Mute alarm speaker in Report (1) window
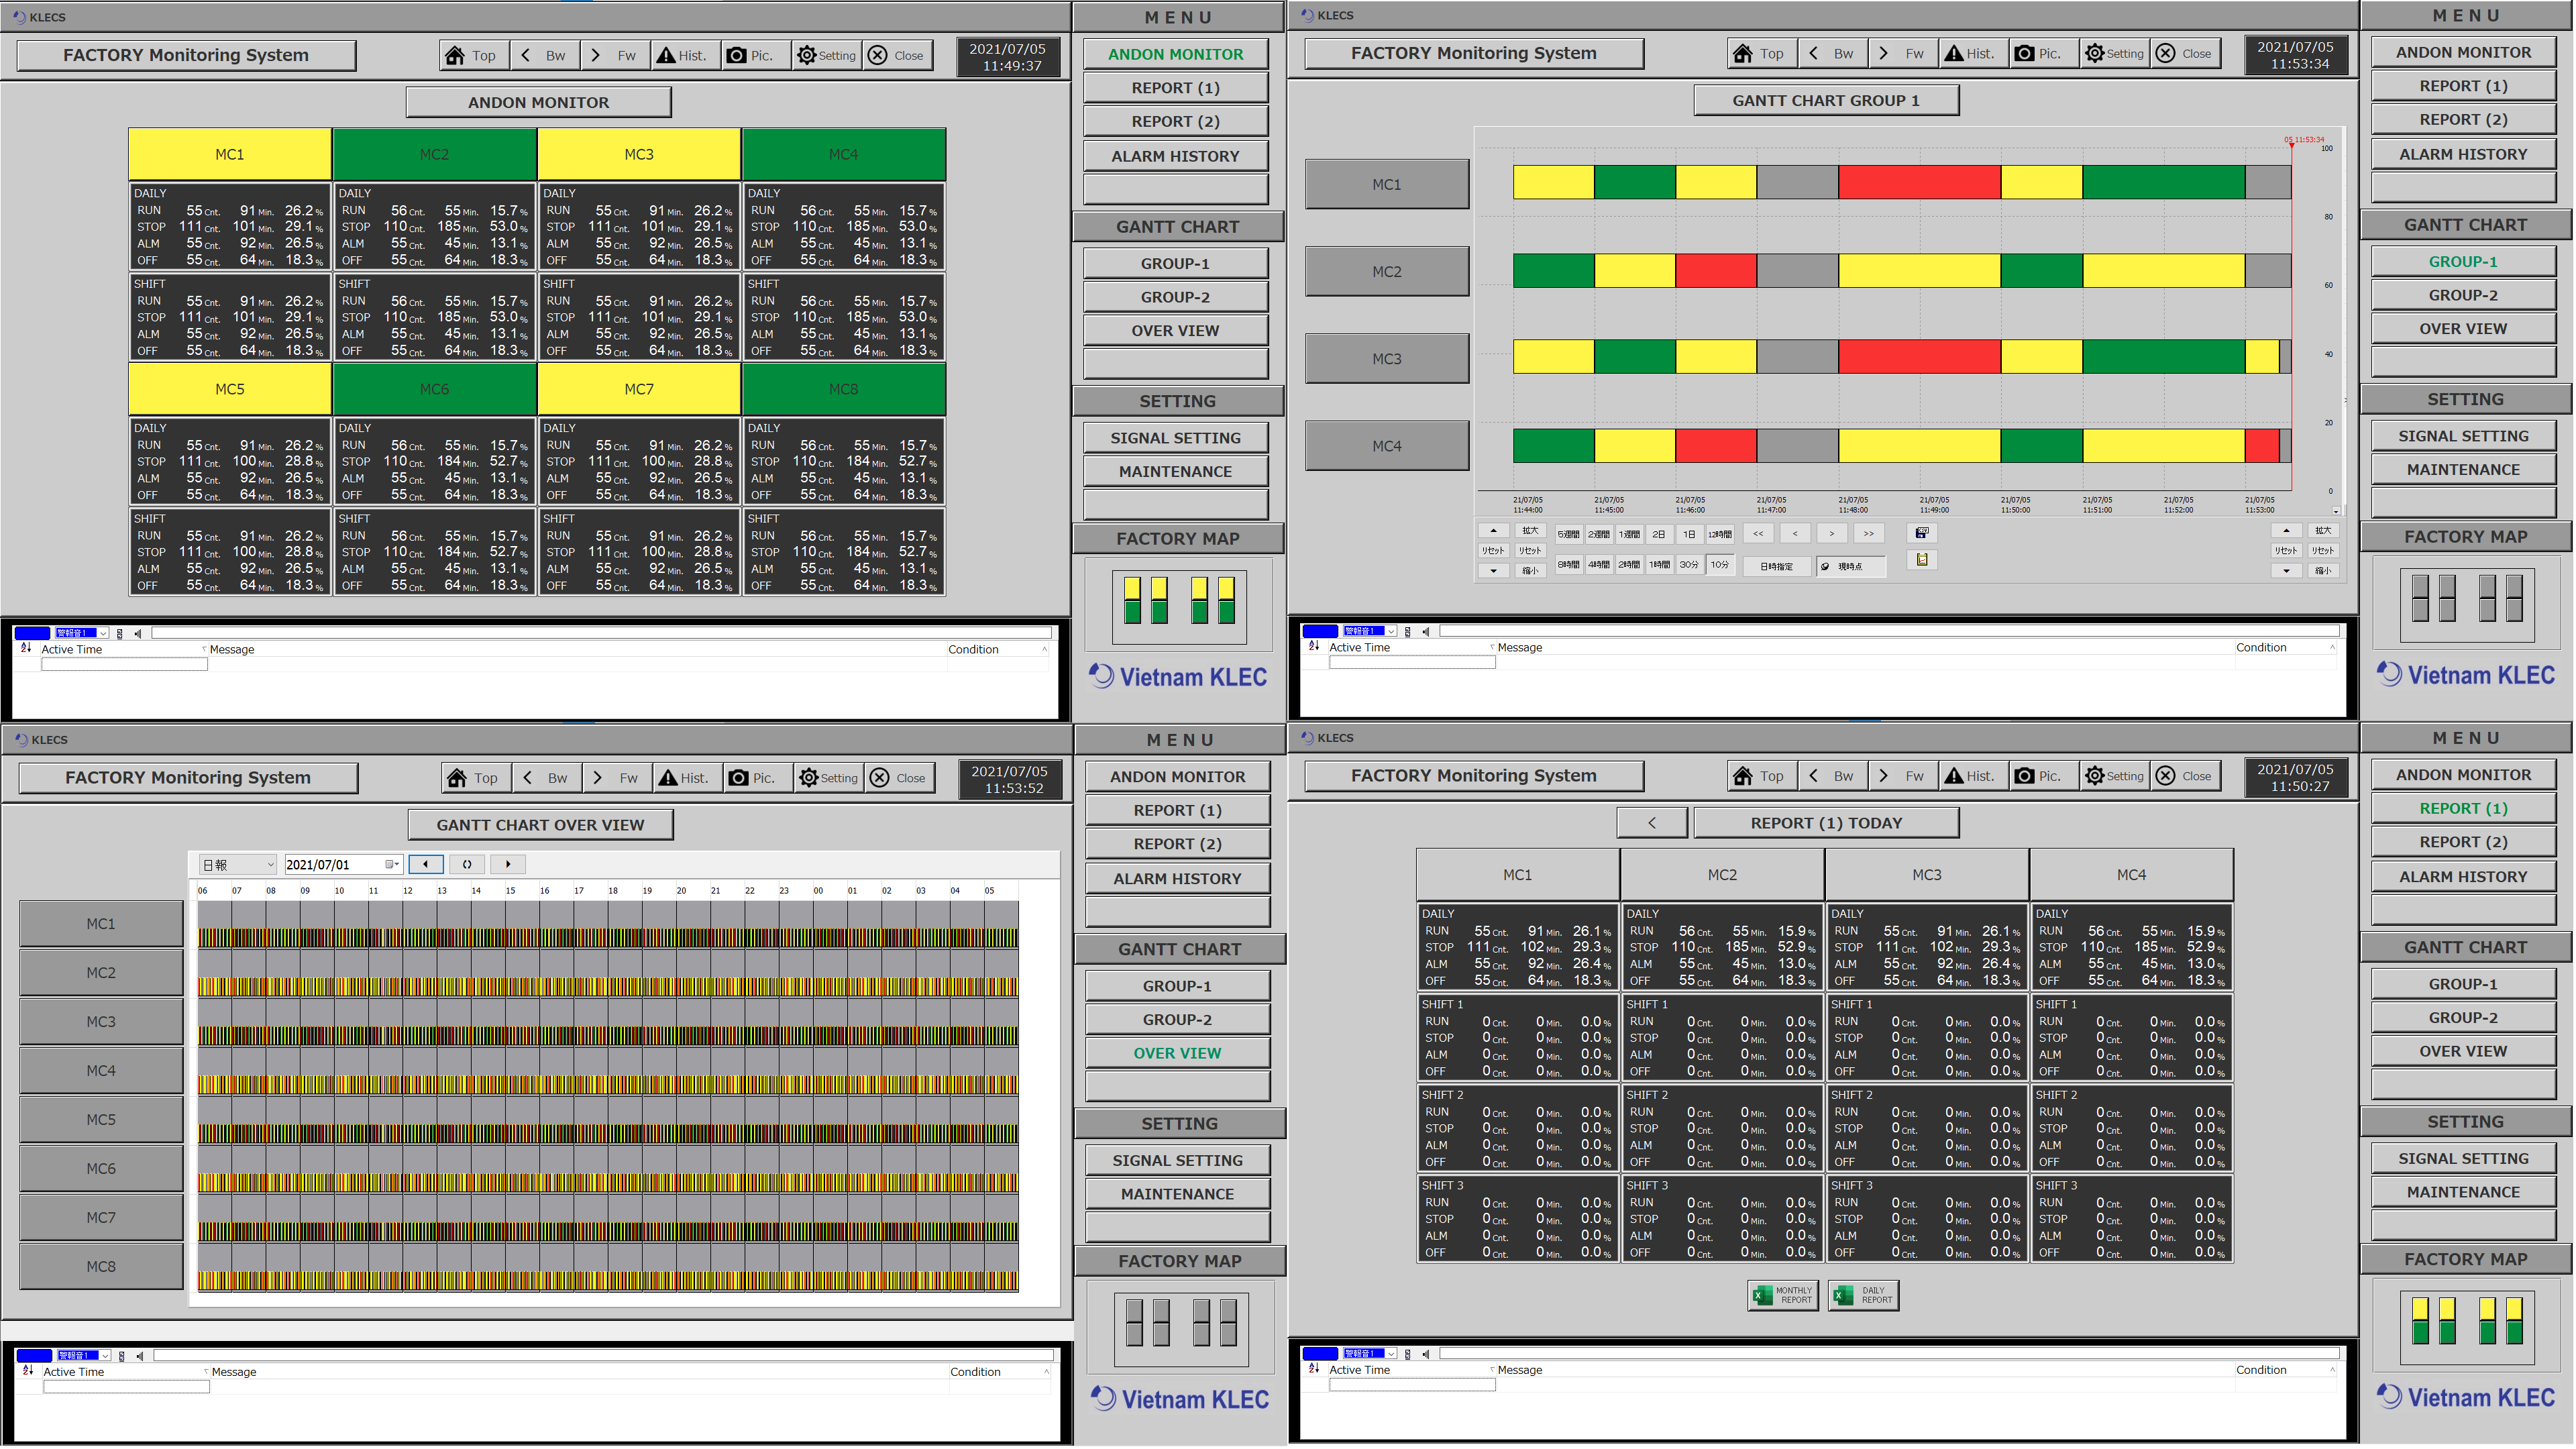Image resolution: width=2576 pixels, height=1449 pixels. point(1426,1355)
